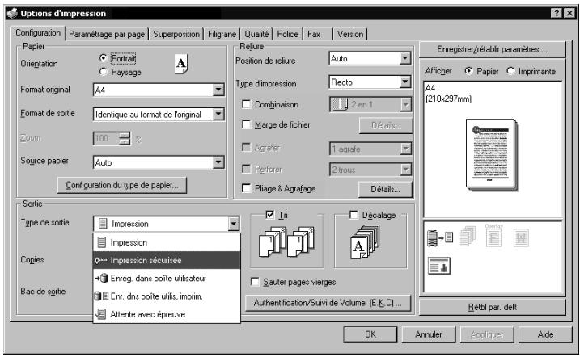This screenshot has width=580, height=357.
Task: Enable the Décalage checkbox
Action: (354, 215)
